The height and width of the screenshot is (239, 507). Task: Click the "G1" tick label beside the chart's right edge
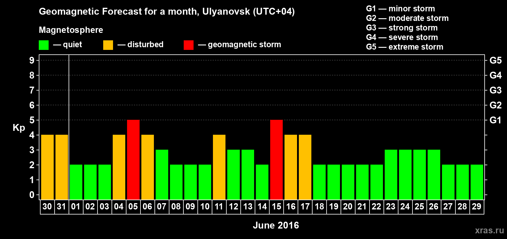pos(496,120)
